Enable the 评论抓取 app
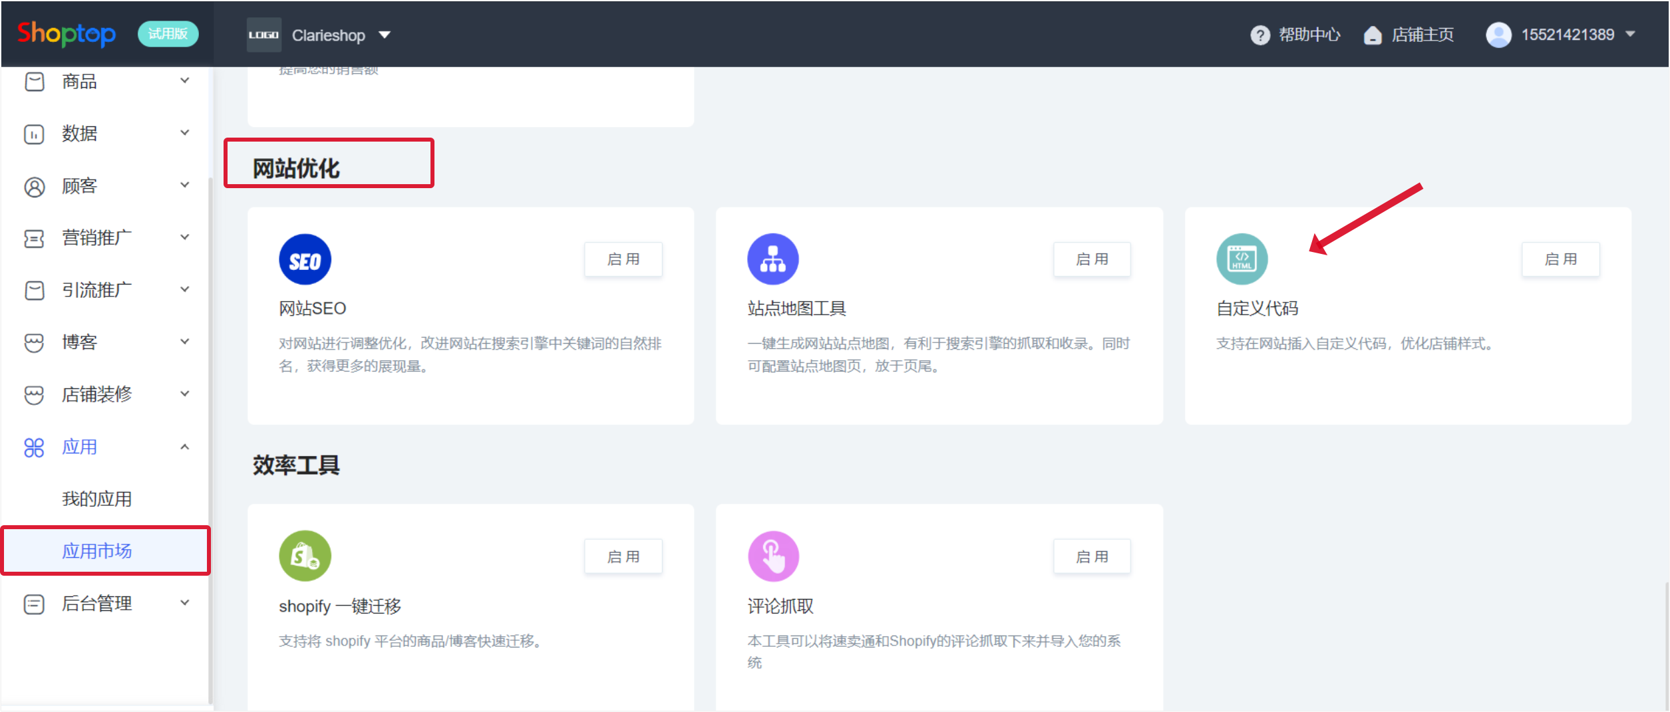The width and height of the screenshot is (1670, 712). coord(1092,556)
